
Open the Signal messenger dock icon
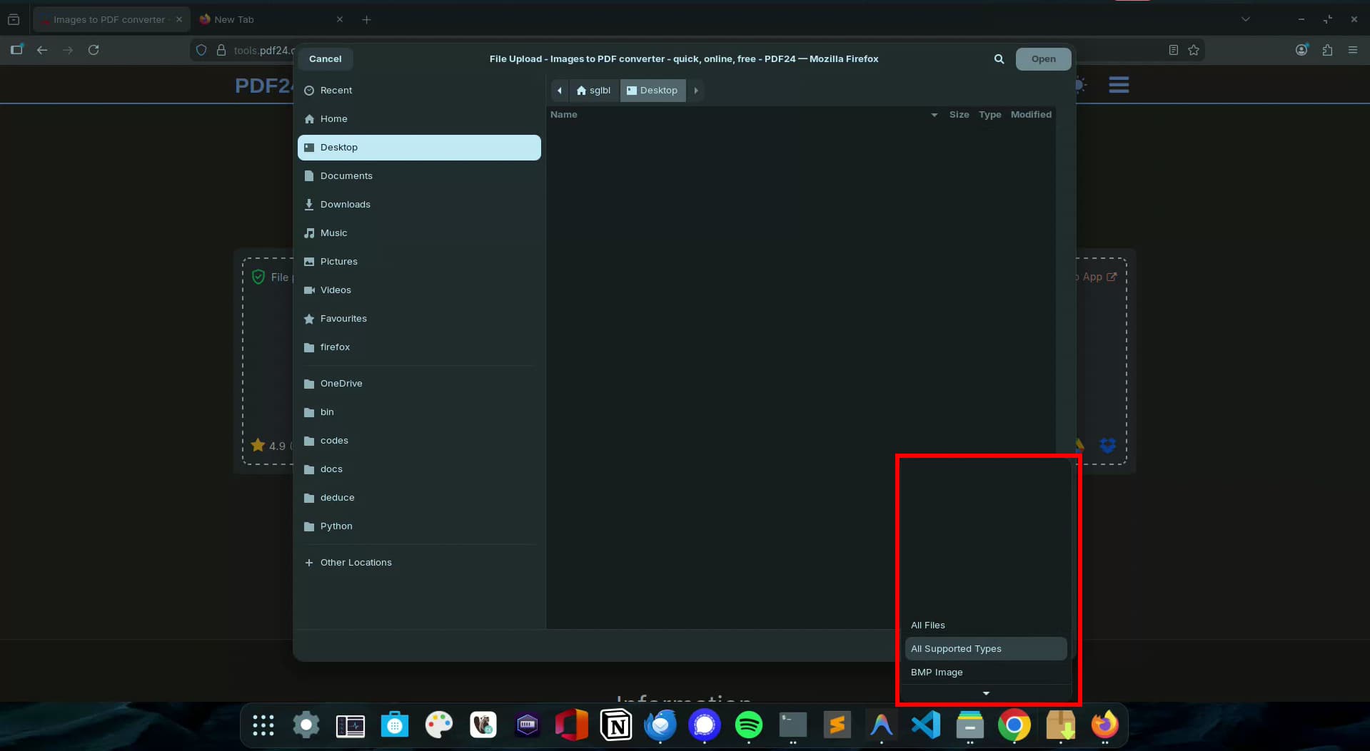click(x=704, y=725)
